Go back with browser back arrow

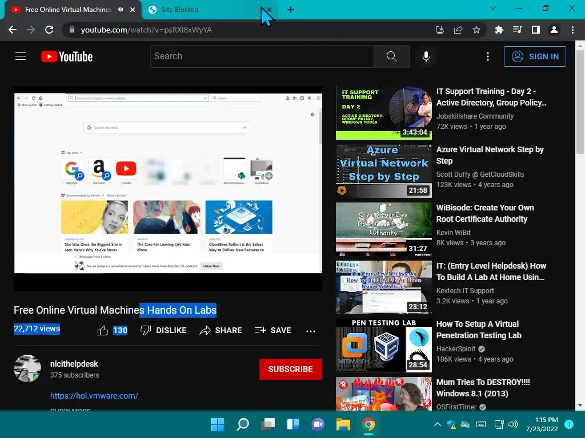click(13, 30)
